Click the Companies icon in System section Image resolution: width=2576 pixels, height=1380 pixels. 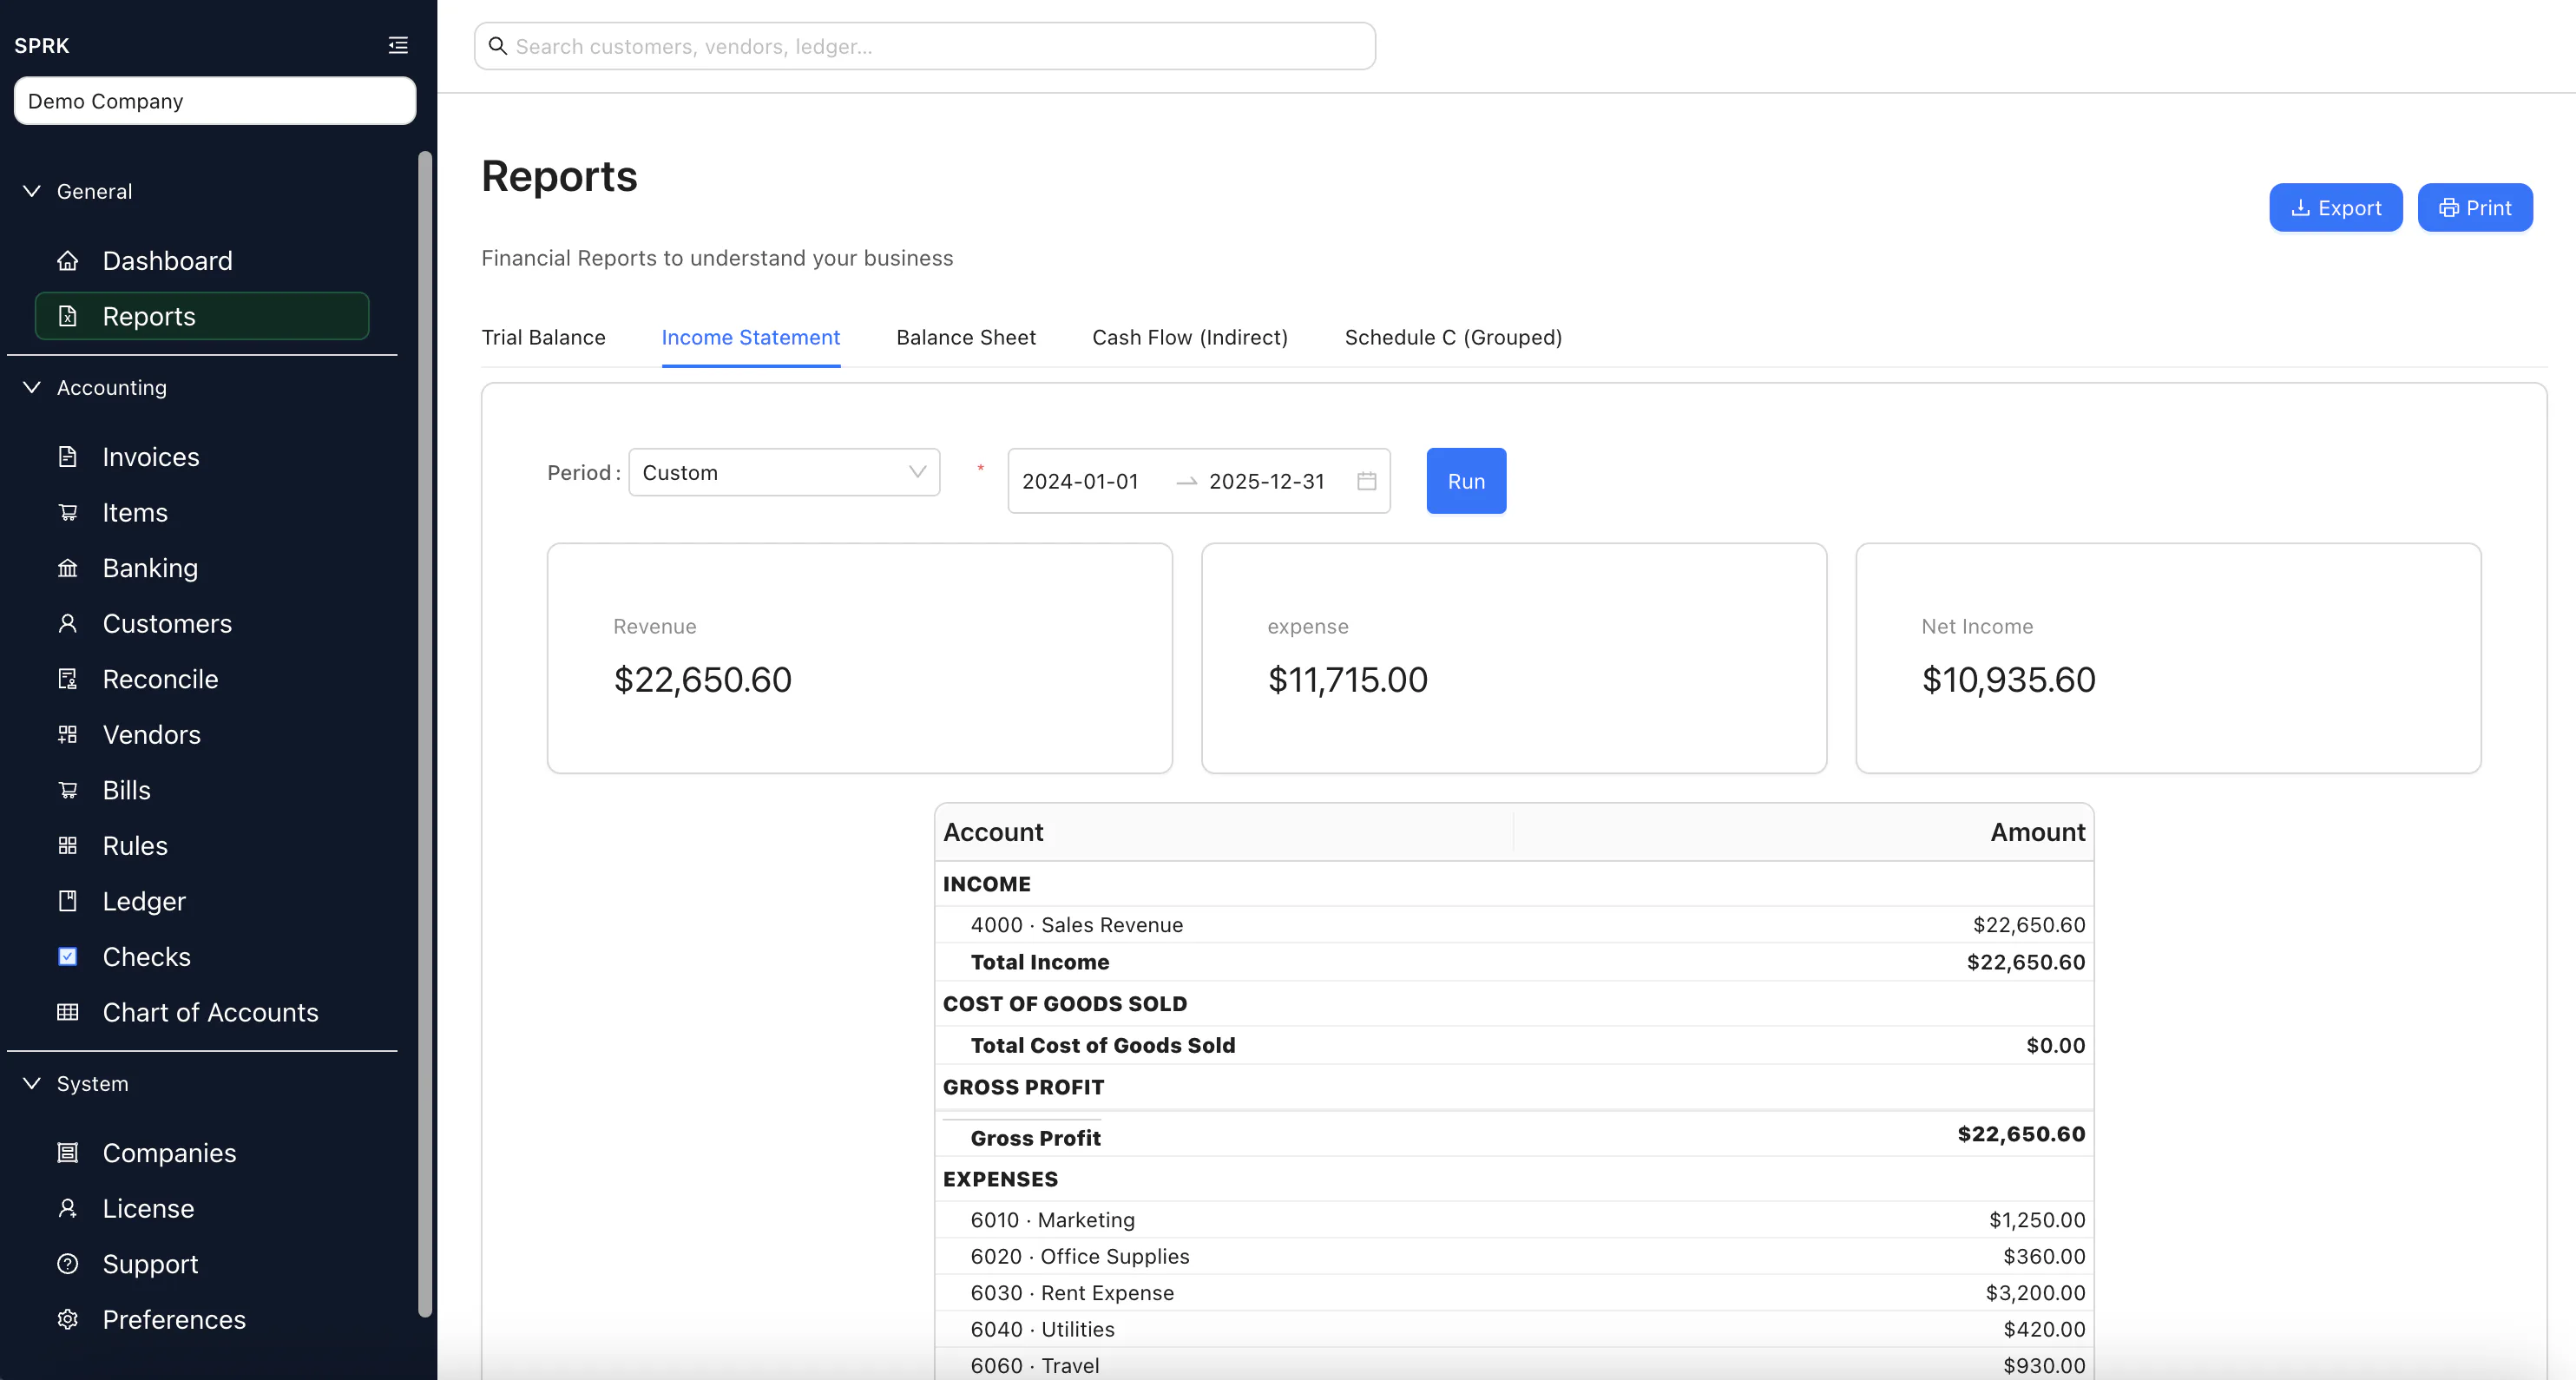pyautogui.click(x=67, y=1153)
